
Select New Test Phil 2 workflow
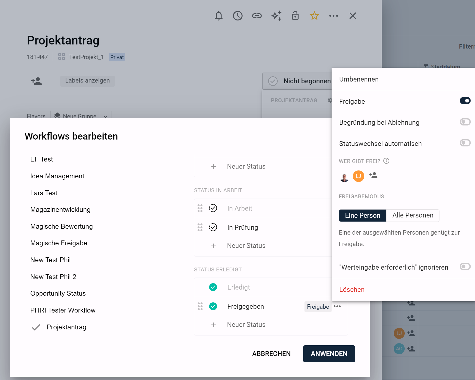point(53,277)
